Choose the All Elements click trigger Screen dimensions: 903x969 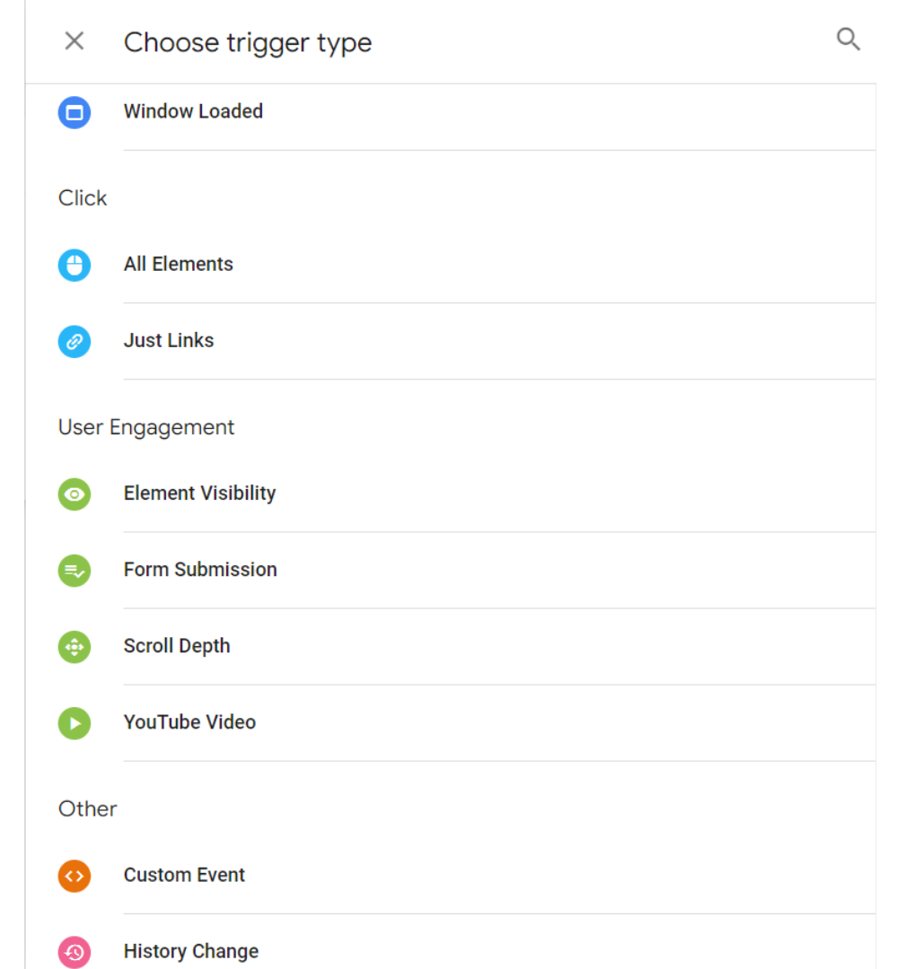pyautogui.click(x=178, y=264)
